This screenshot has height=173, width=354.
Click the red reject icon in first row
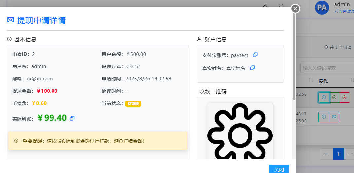[344, 97]
